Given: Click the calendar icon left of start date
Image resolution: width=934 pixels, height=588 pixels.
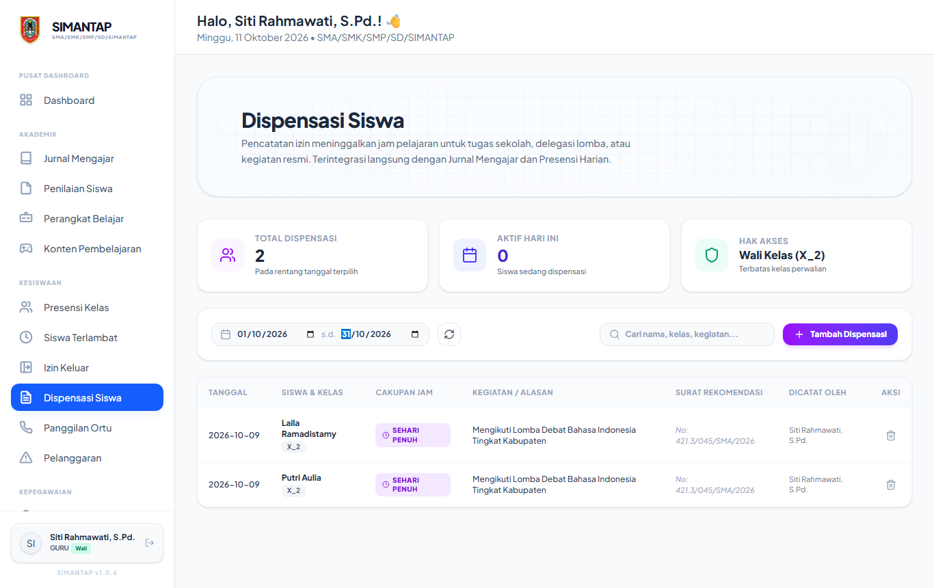Looking at the screenshot, I should [226, 334].
